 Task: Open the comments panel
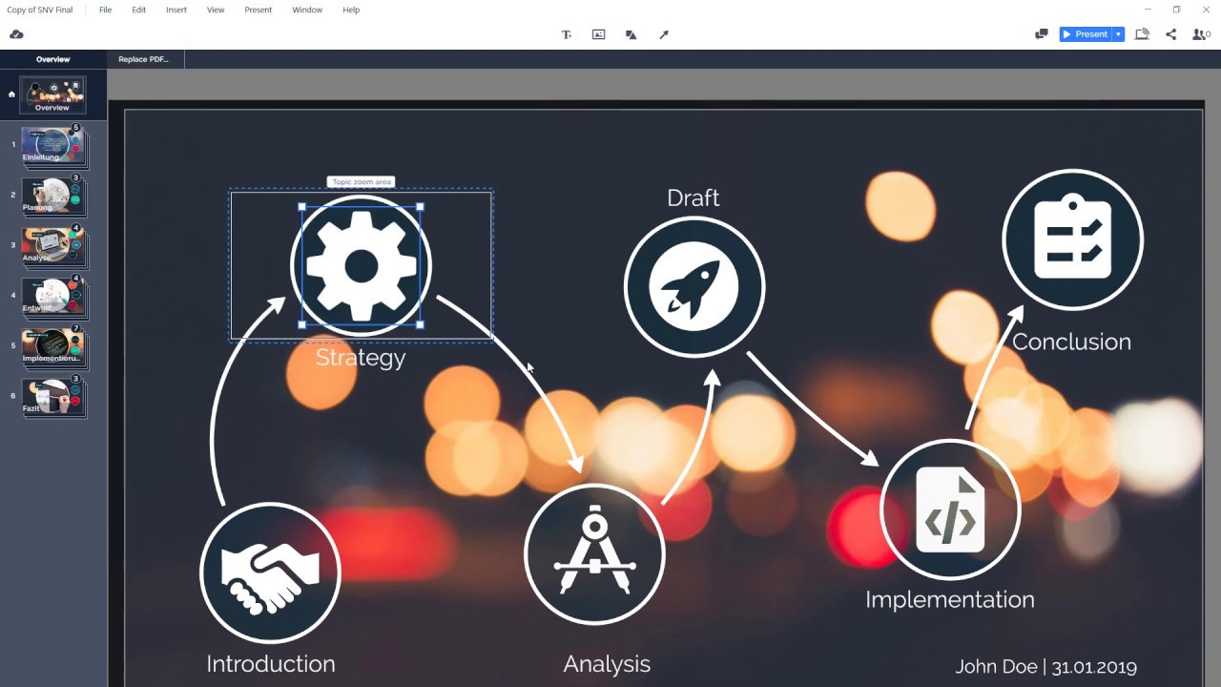1041,34
